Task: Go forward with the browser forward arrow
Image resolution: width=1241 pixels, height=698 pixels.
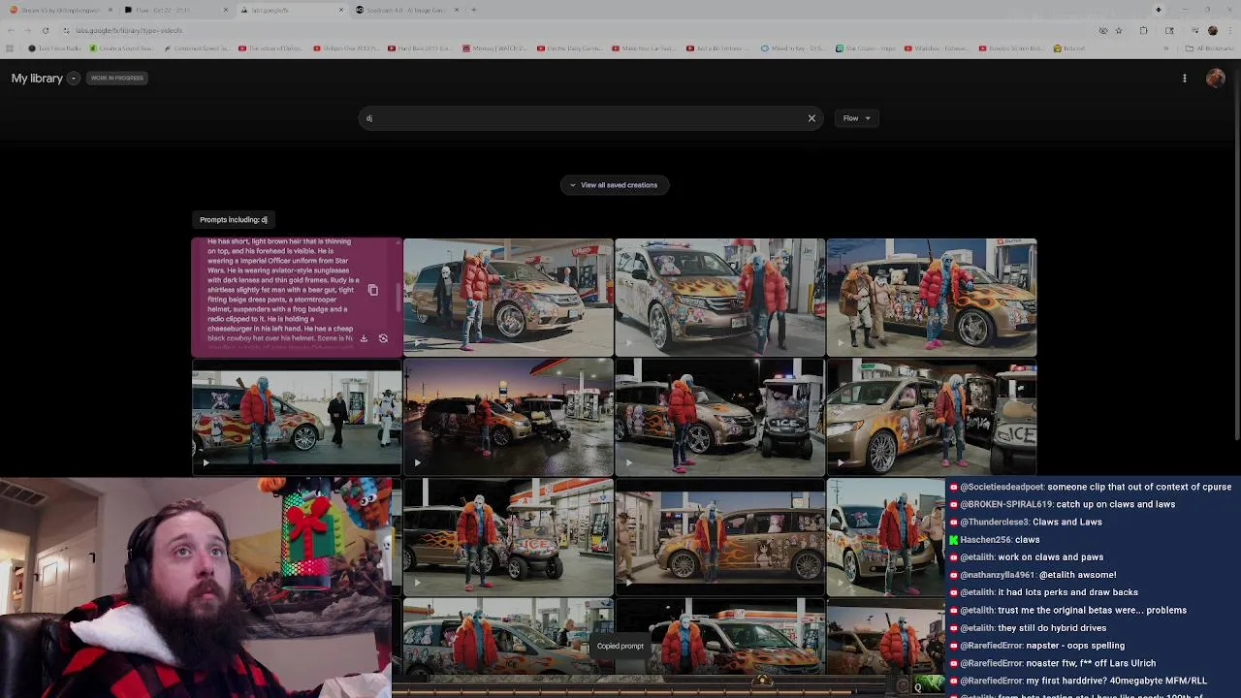Action: coord(27,30)
